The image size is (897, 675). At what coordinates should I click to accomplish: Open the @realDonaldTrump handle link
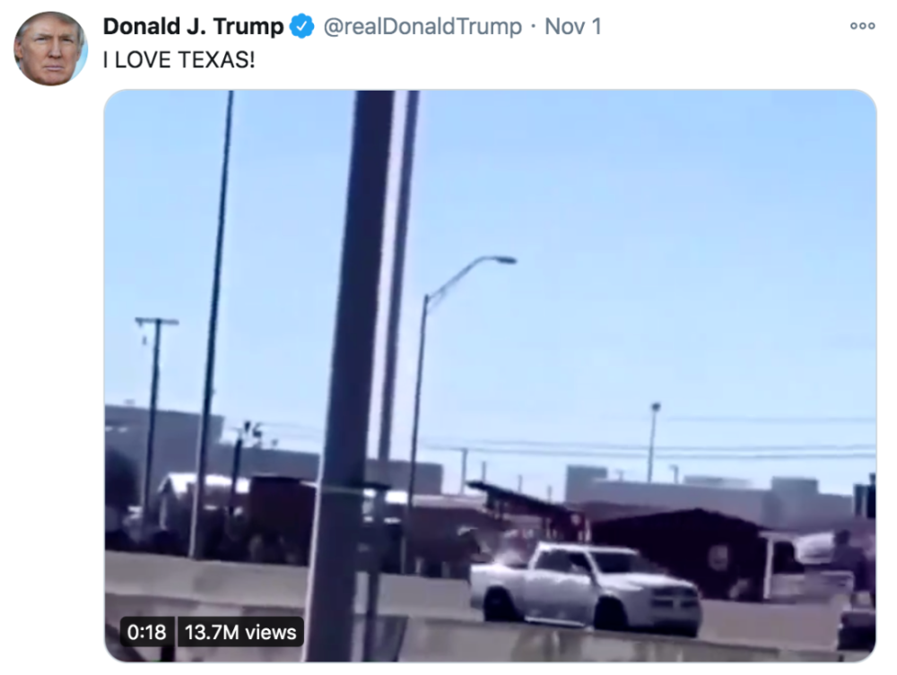422,26
